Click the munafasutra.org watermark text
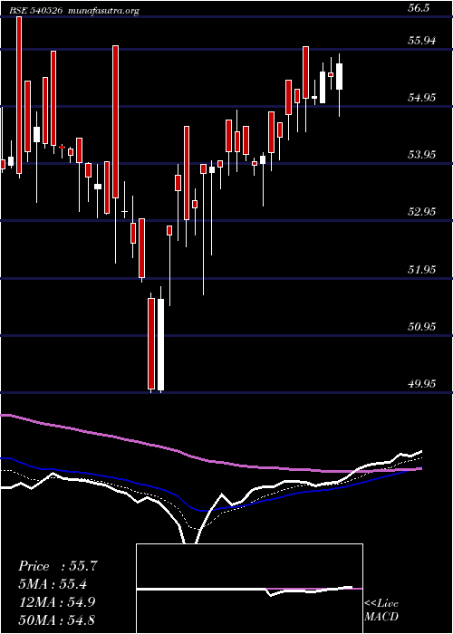The height and width of the screenshot is (634, 453). (104, 11)
